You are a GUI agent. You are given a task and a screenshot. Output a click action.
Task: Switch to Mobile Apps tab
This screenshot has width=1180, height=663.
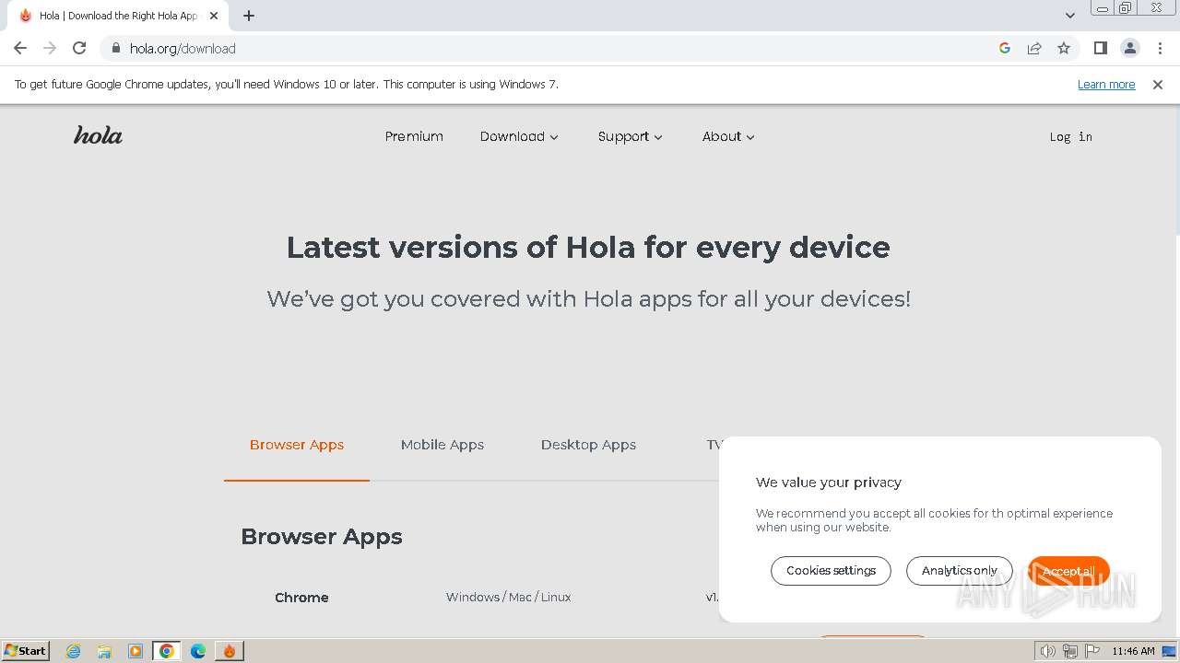pos(442,445)
